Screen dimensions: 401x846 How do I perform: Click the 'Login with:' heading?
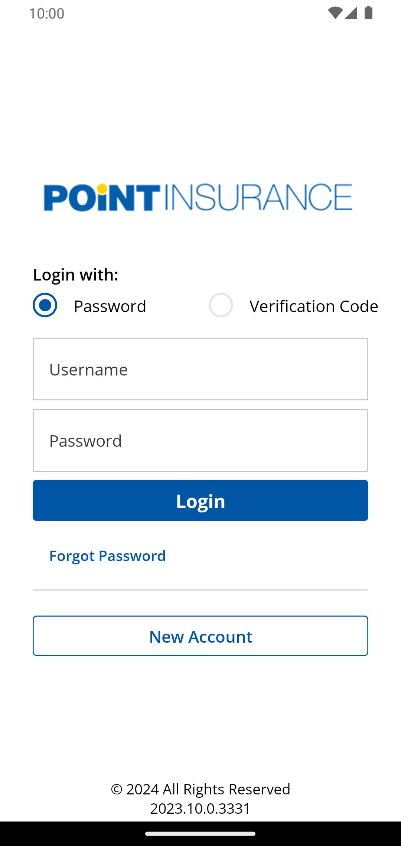point(76,275)
